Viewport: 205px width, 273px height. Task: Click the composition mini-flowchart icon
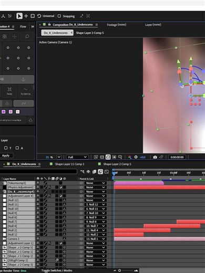(83, 172)
